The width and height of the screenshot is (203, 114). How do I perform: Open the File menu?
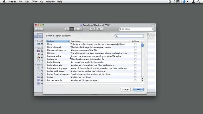tap(20, 2)
